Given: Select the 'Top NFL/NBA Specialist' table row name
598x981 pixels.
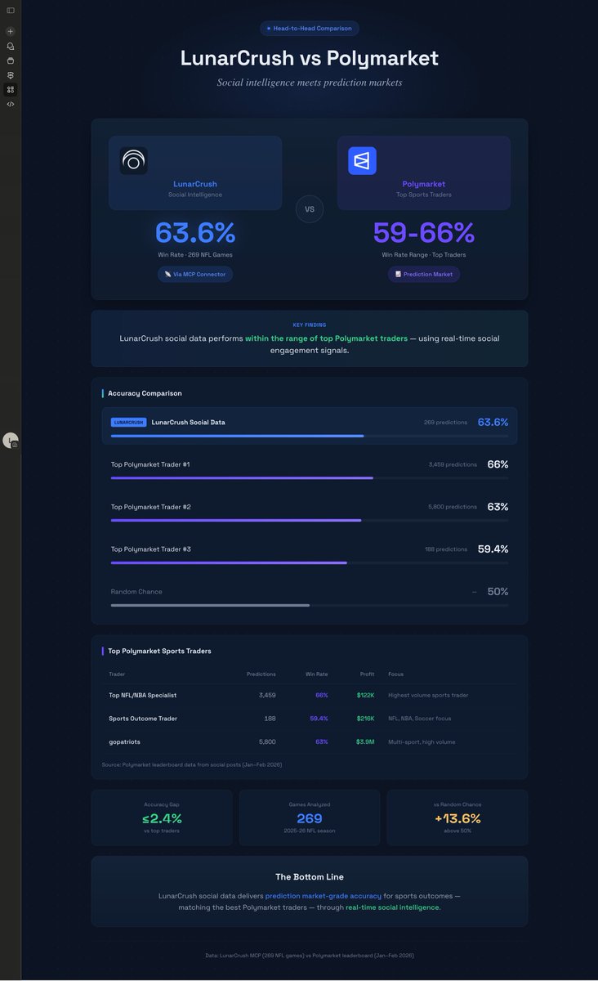Looking at the screenshot, I should pyautogui.click(x=143, y=696).
